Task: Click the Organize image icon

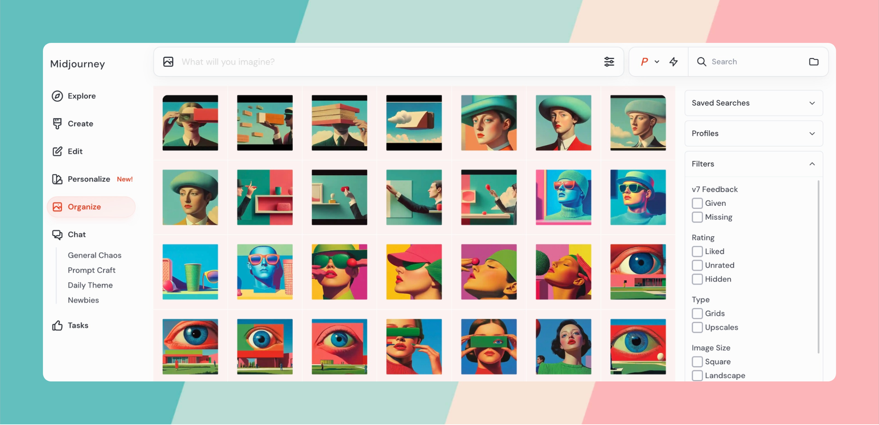Action: (57, 207)
